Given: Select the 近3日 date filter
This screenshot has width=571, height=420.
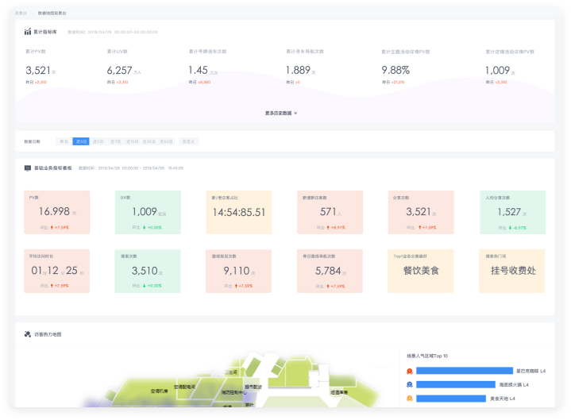Looking at the screenshot, I should 81,141.
